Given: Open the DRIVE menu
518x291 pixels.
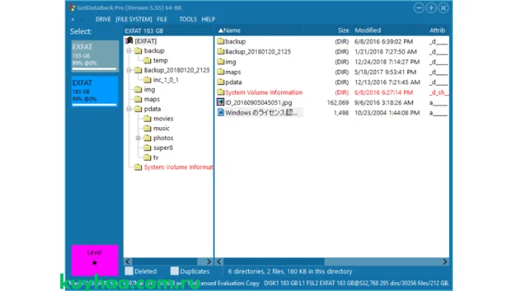Looking at the screenshot, I should pyautogui.click(x=103, y=19).
